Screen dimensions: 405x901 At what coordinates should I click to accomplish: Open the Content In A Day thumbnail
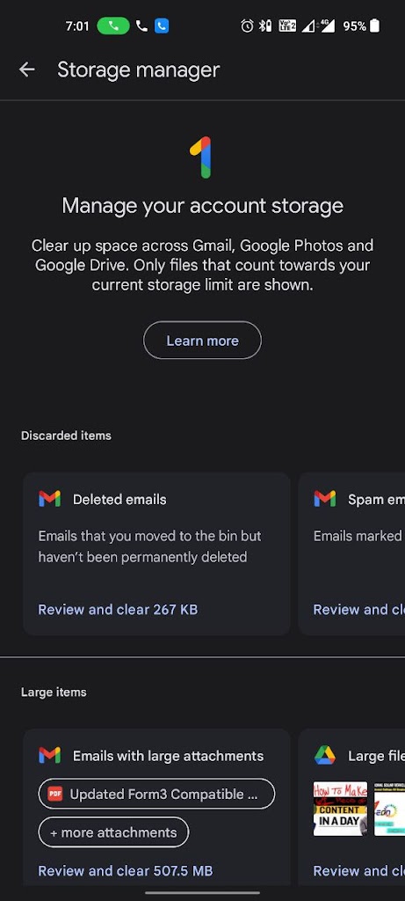(x=340, y=809)
